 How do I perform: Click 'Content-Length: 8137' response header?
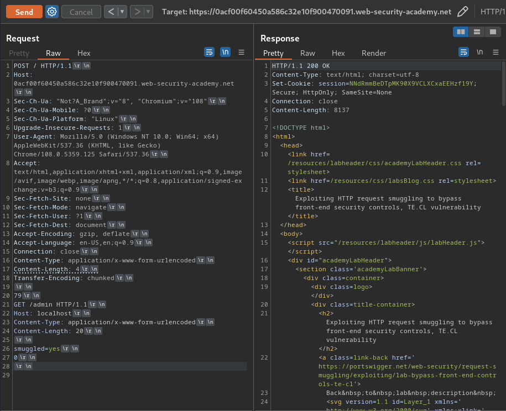pyautogui.click(x=310, y=110)
